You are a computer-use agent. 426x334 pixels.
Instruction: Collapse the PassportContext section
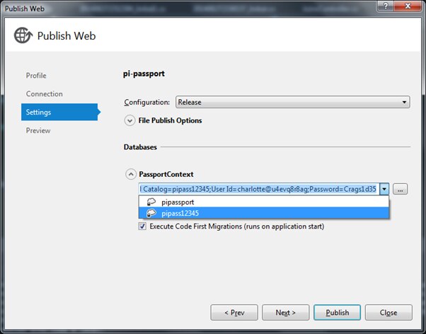pyautogui.click(x=129, y=174)
